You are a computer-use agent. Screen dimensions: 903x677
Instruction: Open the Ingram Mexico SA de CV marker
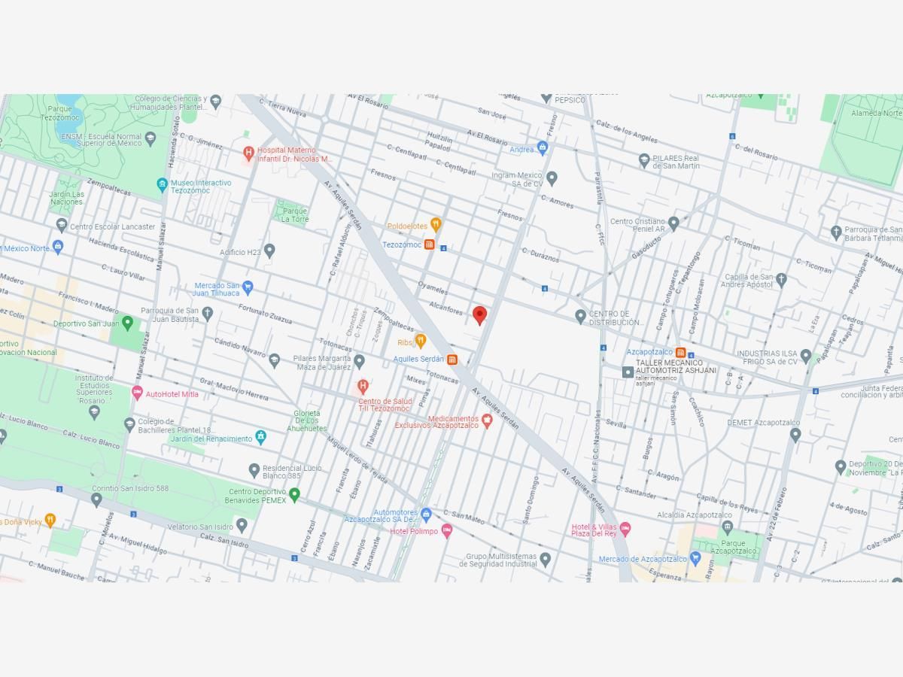(x=552, y=178)
